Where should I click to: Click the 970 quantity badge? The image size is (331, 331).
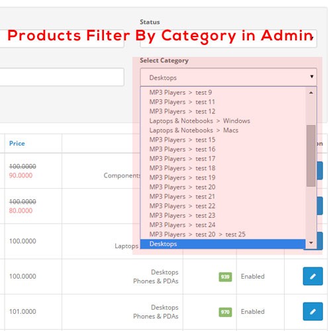coord(225,312)
